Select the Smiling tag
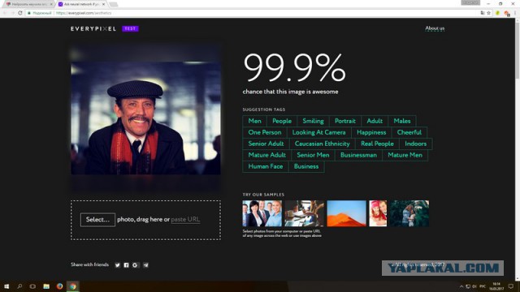Image resolution: width=520 pixels, height=292 pixels. point(313,121)
